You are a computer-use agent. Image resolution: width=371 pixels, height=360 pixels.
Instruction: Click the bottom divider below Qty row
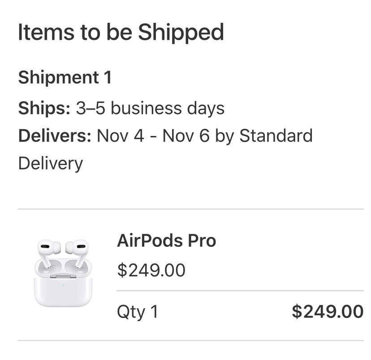coord(190,341)
